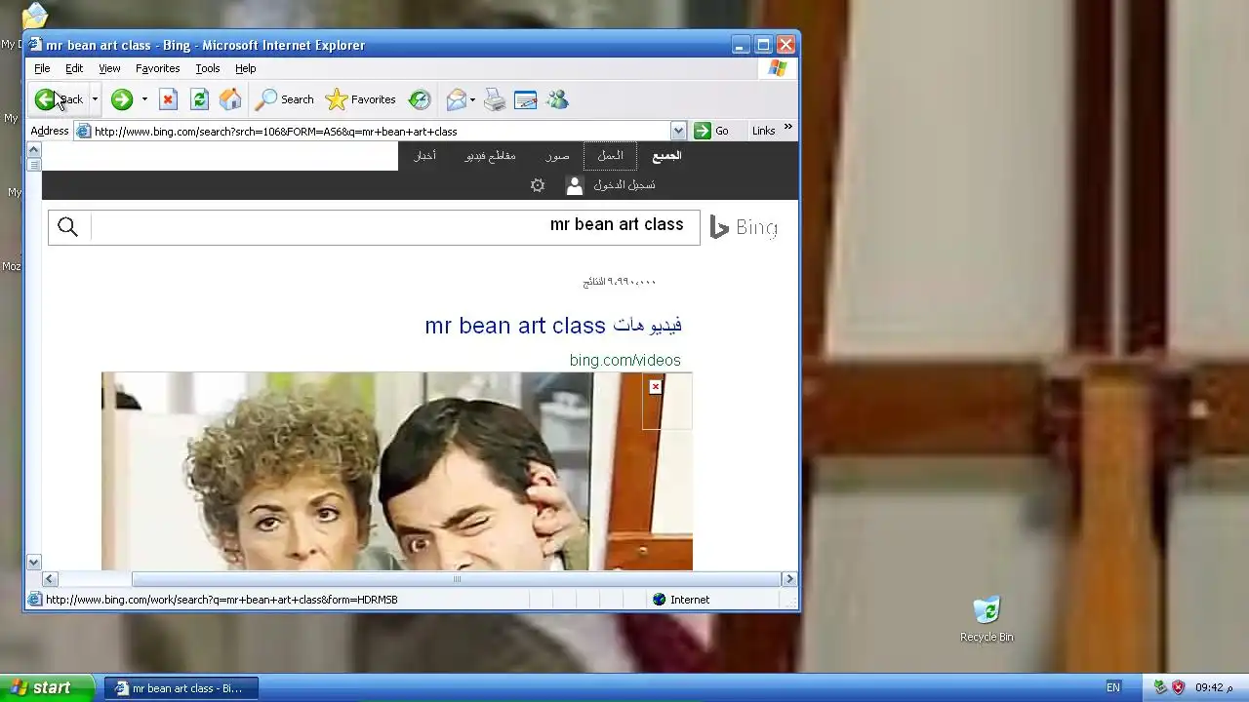Click 'mr bean art class - Bi...' taskbar button
1249x702 pixels.
(181, 687)
